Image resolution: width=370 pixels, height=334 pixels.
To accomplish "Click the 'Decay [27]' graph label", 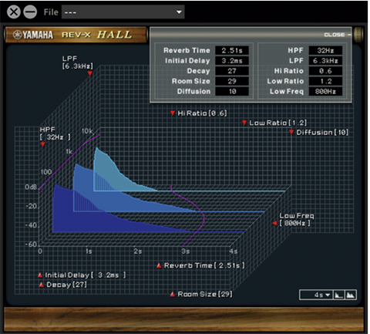I will pos(66,285).
